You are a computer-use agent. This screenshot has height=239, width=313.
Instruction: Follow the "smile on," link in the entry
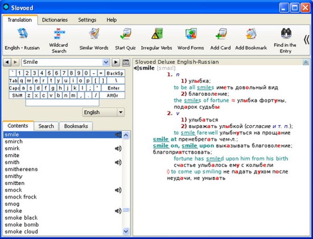tap(167, 146)
